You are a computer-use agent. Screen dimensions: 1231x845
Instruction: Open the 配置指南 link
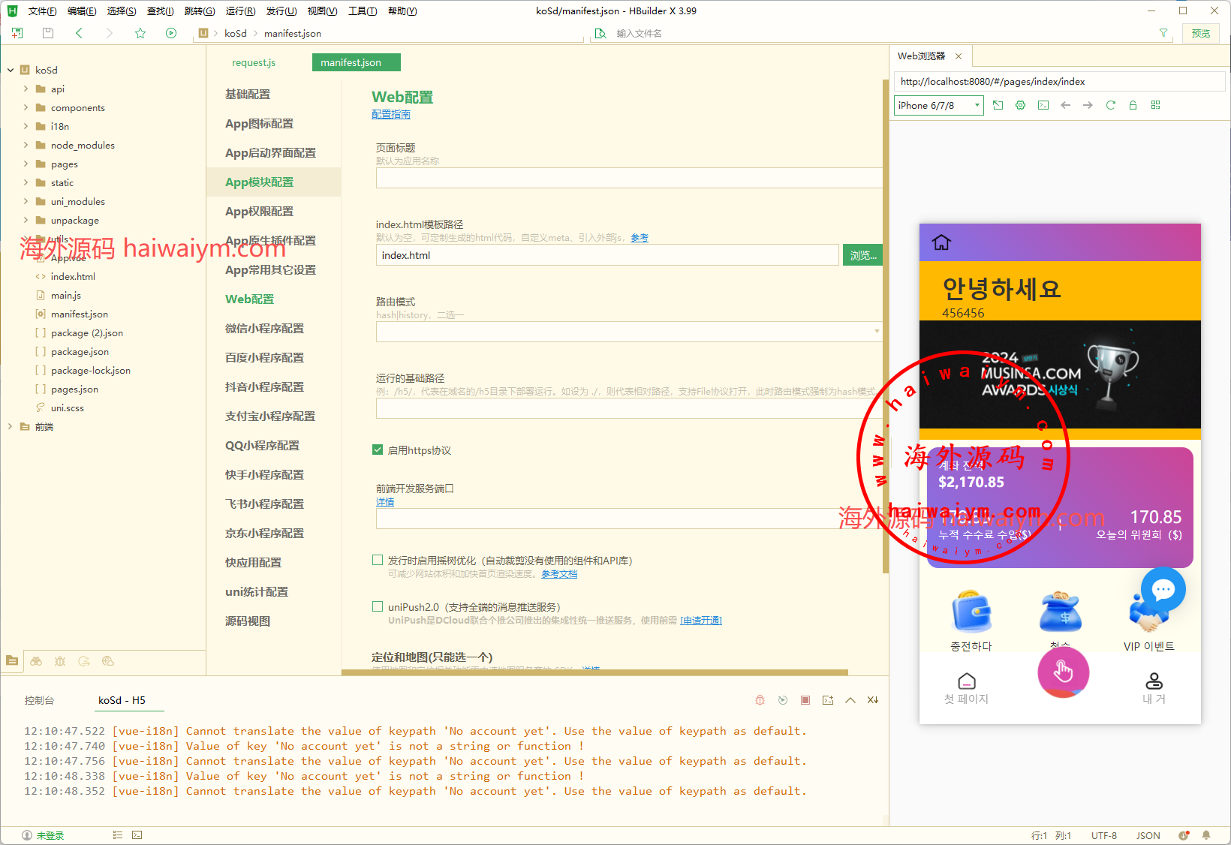[390, 114]
